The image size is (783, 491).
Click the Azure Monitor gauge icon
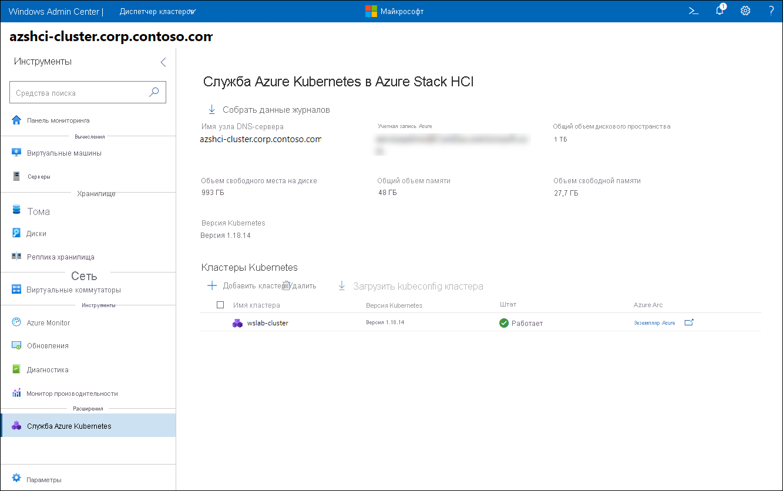(16, 322)
